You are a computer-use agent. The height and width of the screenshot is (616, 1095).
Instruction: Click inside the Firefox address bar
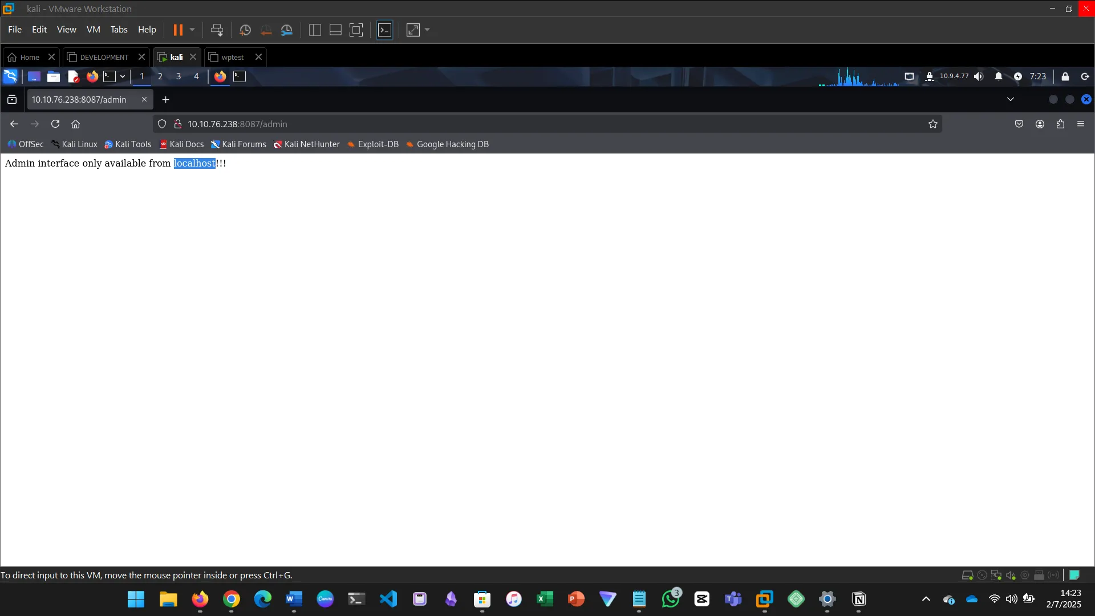[x=399, y=124]
